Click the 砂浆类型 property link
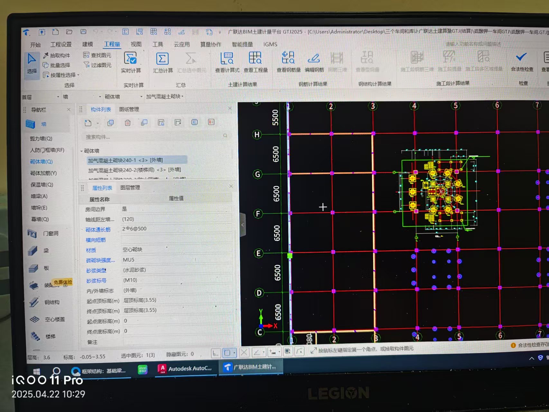 click(96, 271)
